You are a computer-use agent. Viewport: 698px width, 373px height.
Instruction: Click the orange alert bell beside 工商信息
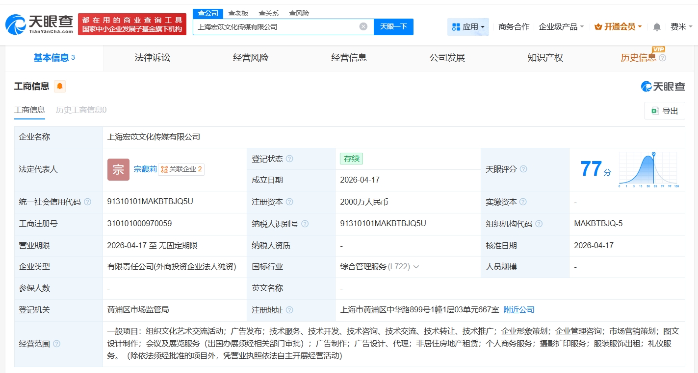coord(60,87)
